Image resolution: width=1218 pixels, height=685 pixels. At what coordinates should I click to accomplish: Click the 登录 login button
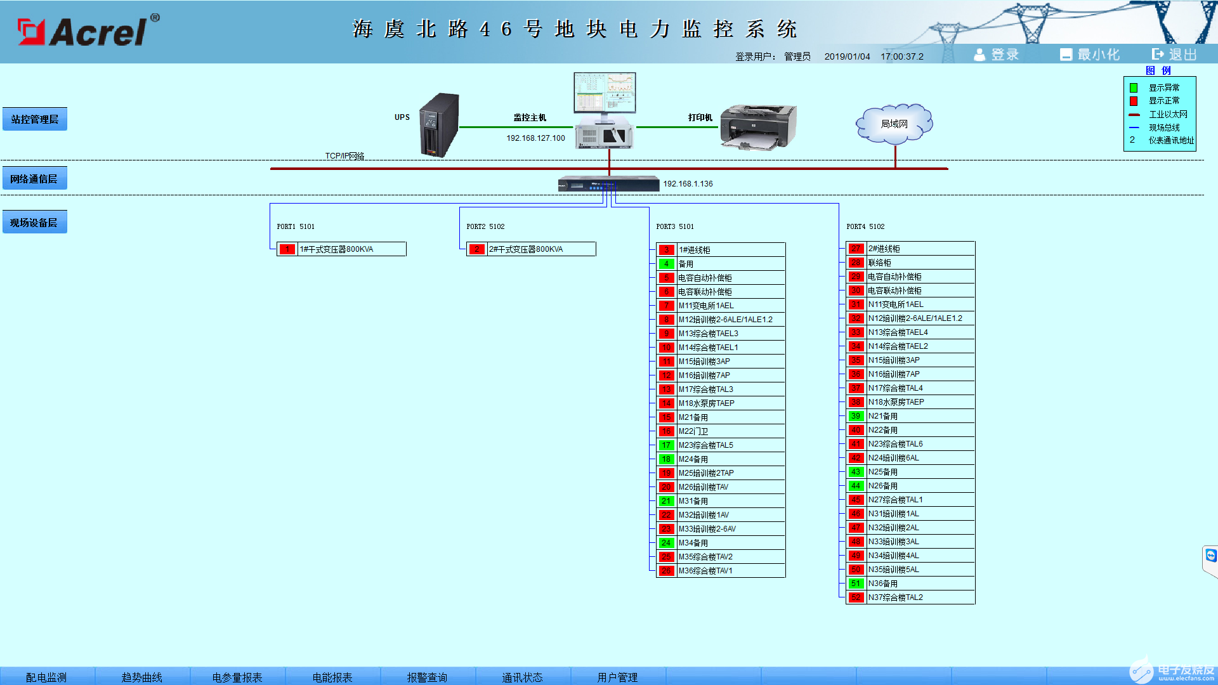click(x=997, y=55)
